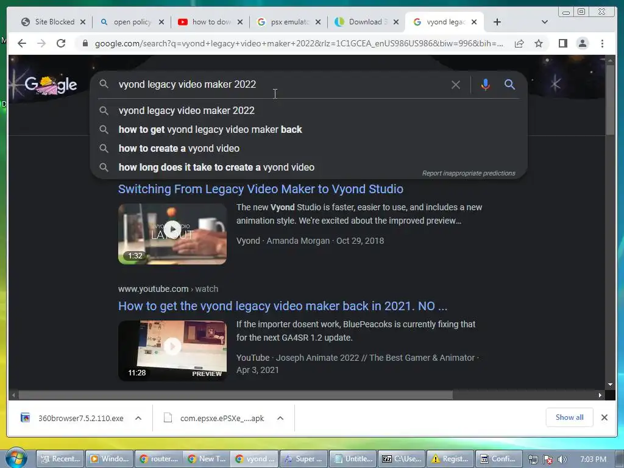
Task: Click the Google doodle logo
Action: click(51, 85)
